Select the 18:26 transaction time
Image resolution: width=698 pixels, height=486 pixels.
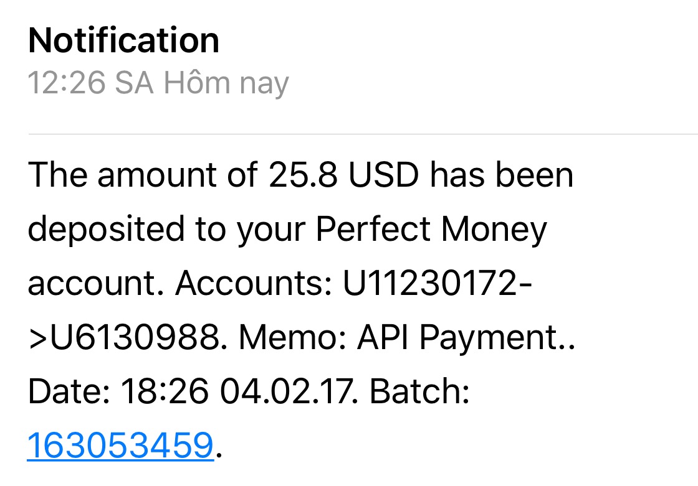(165, 392)
